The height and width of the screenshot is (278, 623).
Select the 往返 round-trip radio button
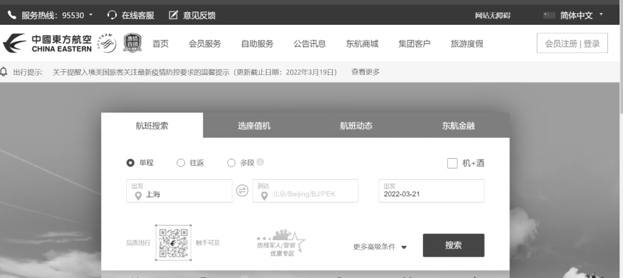(x=181, y=163)
